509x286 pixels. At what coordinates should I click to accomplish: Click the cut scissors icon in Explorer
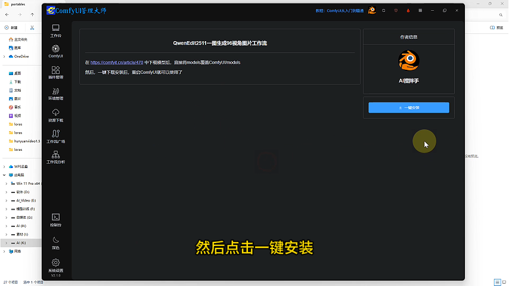(32, 27)
